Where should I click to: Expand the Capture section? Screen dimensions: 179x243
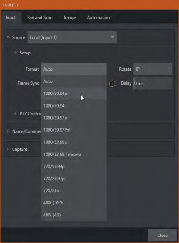pyautogui.click(x=8, y=149)
